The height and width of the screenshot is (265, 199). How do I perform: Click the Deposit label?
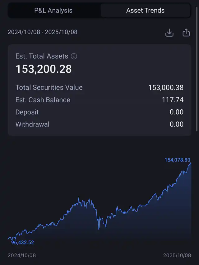[x=27, y=112]
